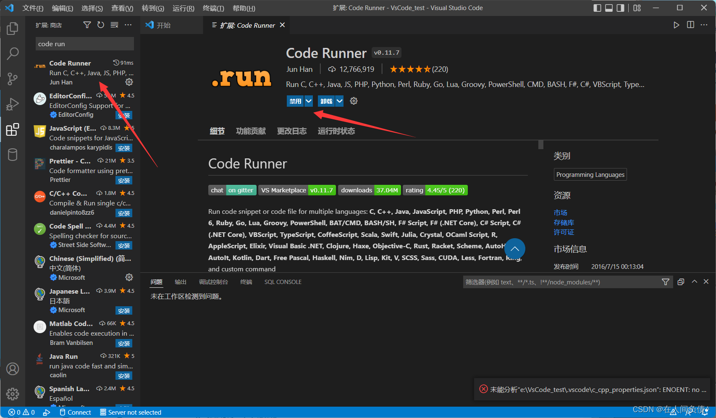The height and width of the screenshot is (418, 716).
Task: Install the Java Run extension
Action: (124, 376)
